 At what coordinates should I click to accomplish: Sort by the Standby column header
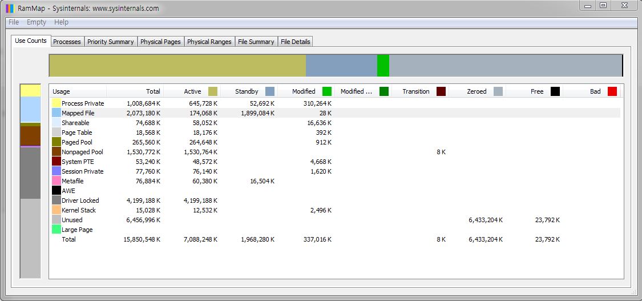tap(247, 91)
